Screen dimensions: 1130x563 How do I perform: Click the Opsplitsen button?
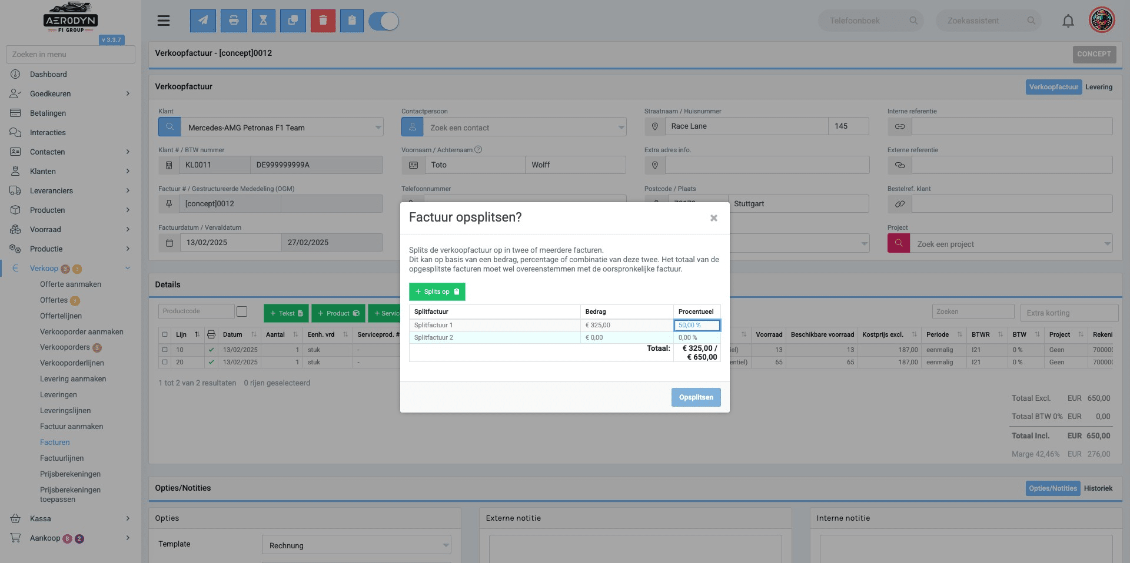(696, 397)
